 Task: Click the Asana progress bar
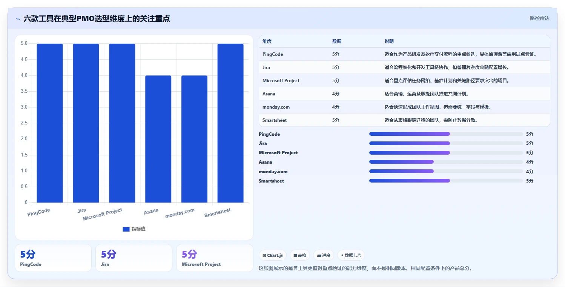coord(446,162)
